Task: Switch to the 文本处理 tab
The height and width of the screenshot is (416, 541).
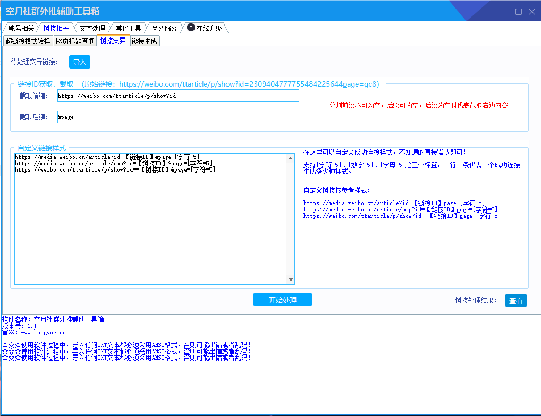Action: [x=92, y=28]
